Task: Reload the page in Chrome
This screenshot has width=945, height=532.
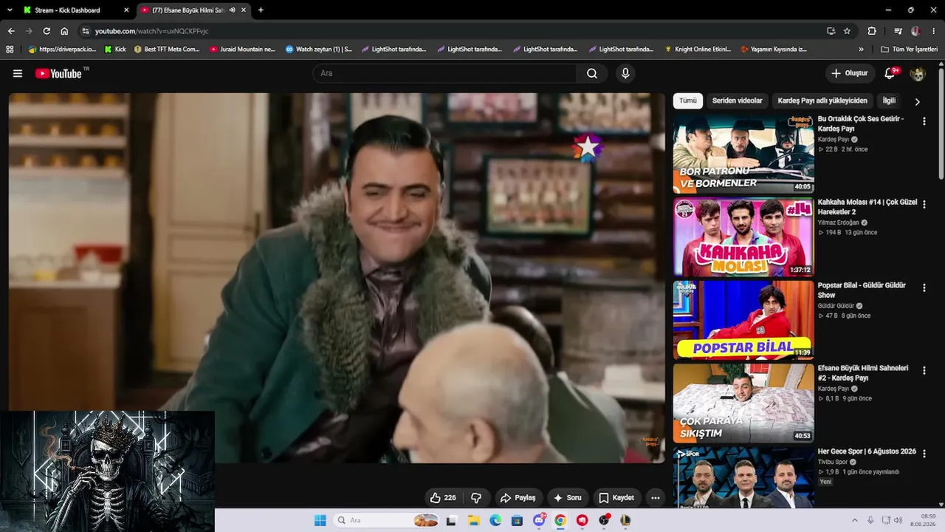Action: click(47, 31)
